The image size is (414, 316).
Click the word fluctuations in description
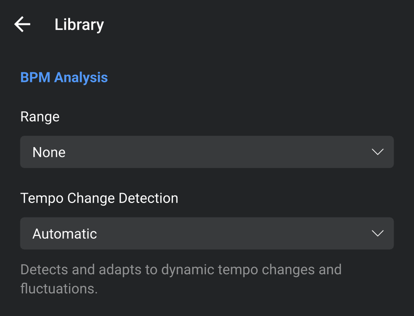59,288
